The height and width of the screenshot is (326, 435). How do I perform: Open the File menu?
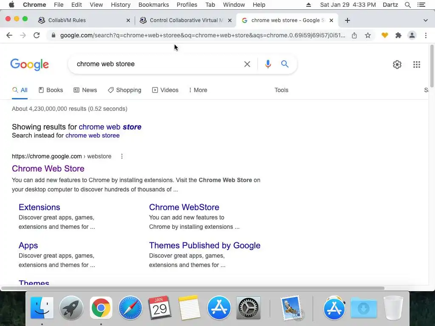coord(59,5)
